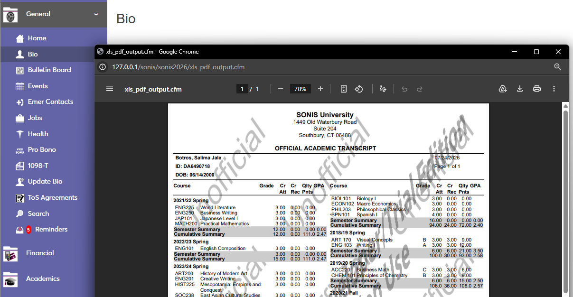573x297 pixels.
Task: Click the 2021/22 Spring term heading
Action: point(191,201)
